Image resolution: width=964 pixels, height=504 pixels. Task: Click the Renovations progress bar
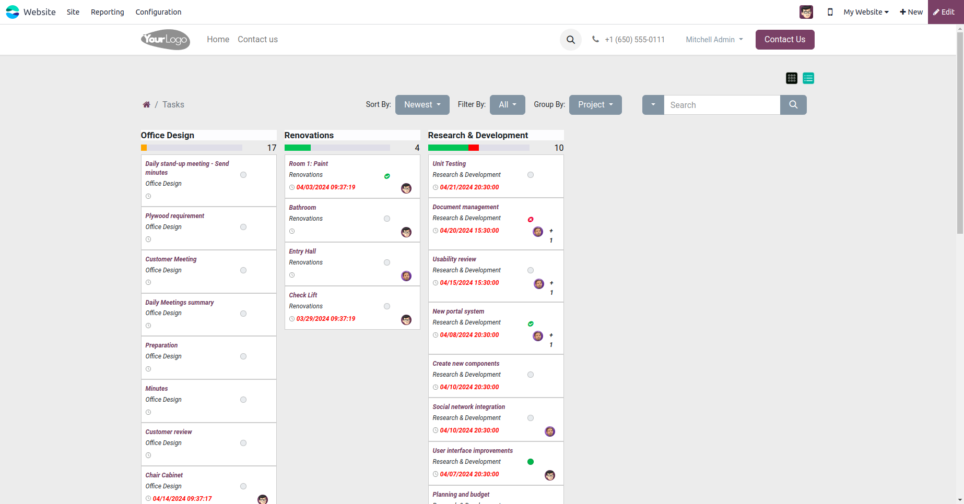(337, 148)
